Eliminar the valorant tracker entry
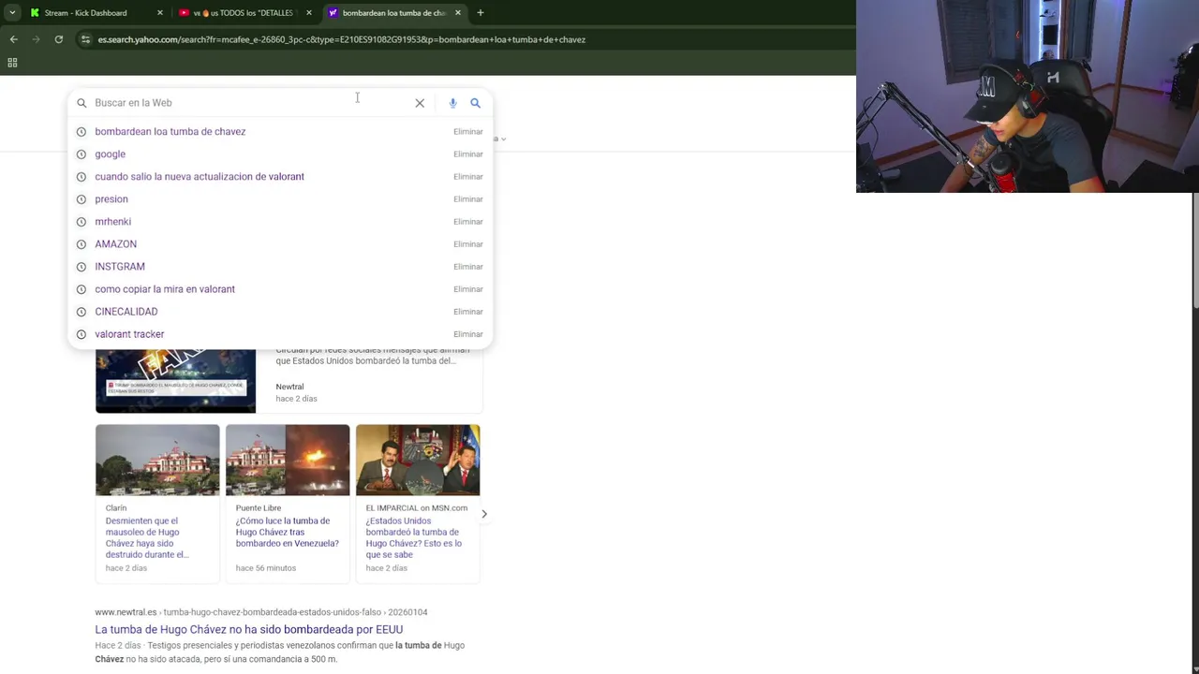The image size is (1199, 674). 467,334
